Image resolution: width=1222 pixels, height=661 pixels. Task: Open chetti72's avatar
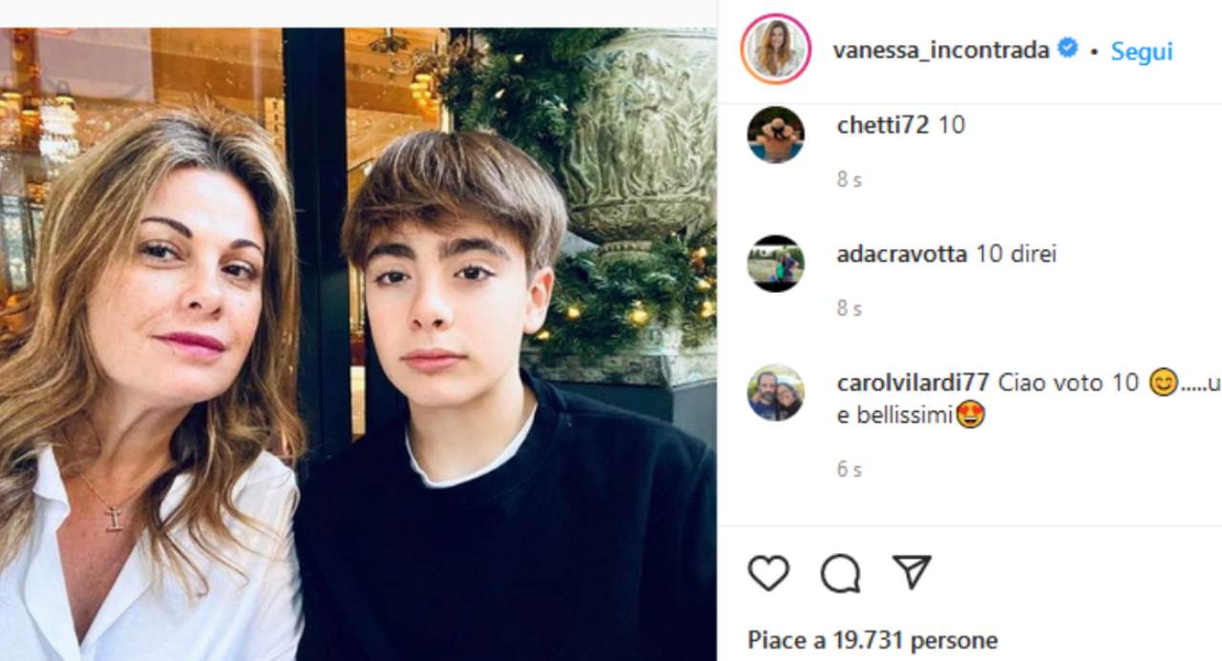(775, 134)
